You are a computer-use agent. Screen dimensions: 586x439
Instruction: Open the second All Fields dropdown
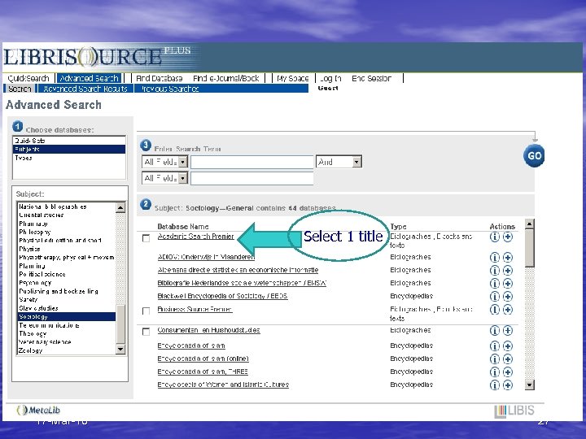[x=164, y=178]
